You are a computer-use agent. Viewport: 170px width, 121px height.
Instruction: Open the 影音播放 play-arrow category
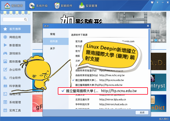pyautogui.click(x=15, y=45)
